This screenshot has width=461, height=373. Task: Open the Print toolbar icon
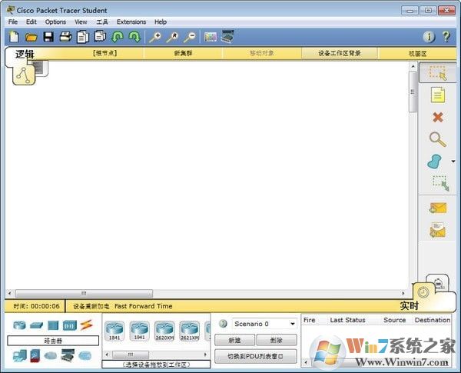65,37
